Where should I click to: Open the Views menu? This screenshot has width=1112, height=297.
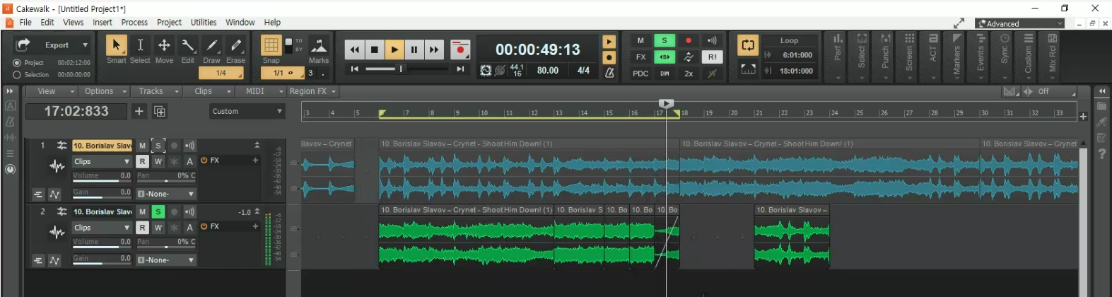74,23
